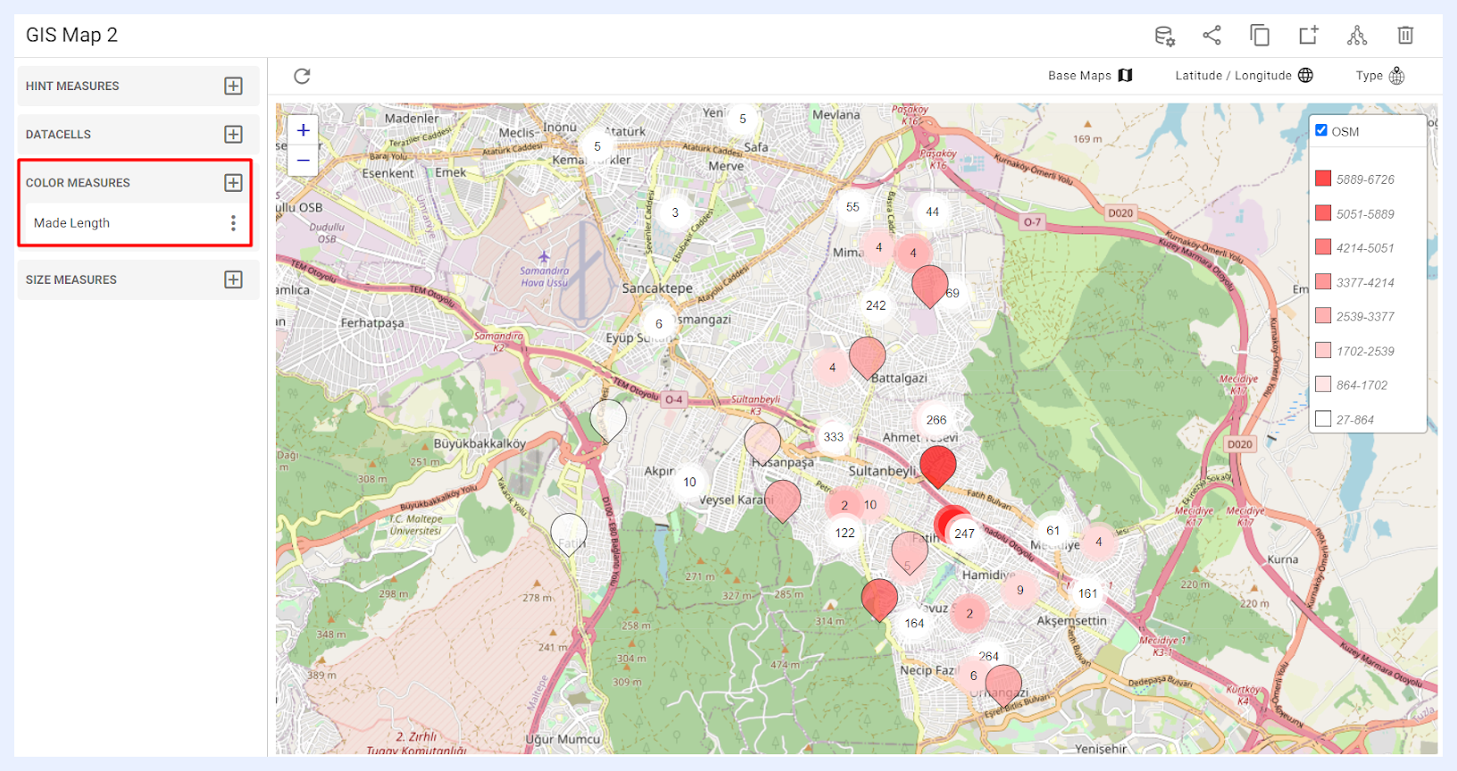Click the Base Maps label

coord(1079,76)
